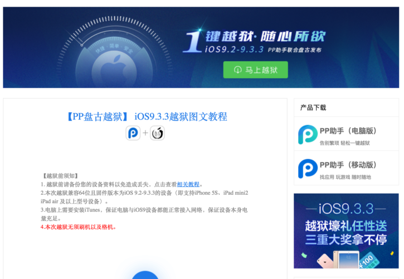Click the red text 4.本次越狱无须刷机以及格机
Screen dimensions: 404x279
pos(79,227)
